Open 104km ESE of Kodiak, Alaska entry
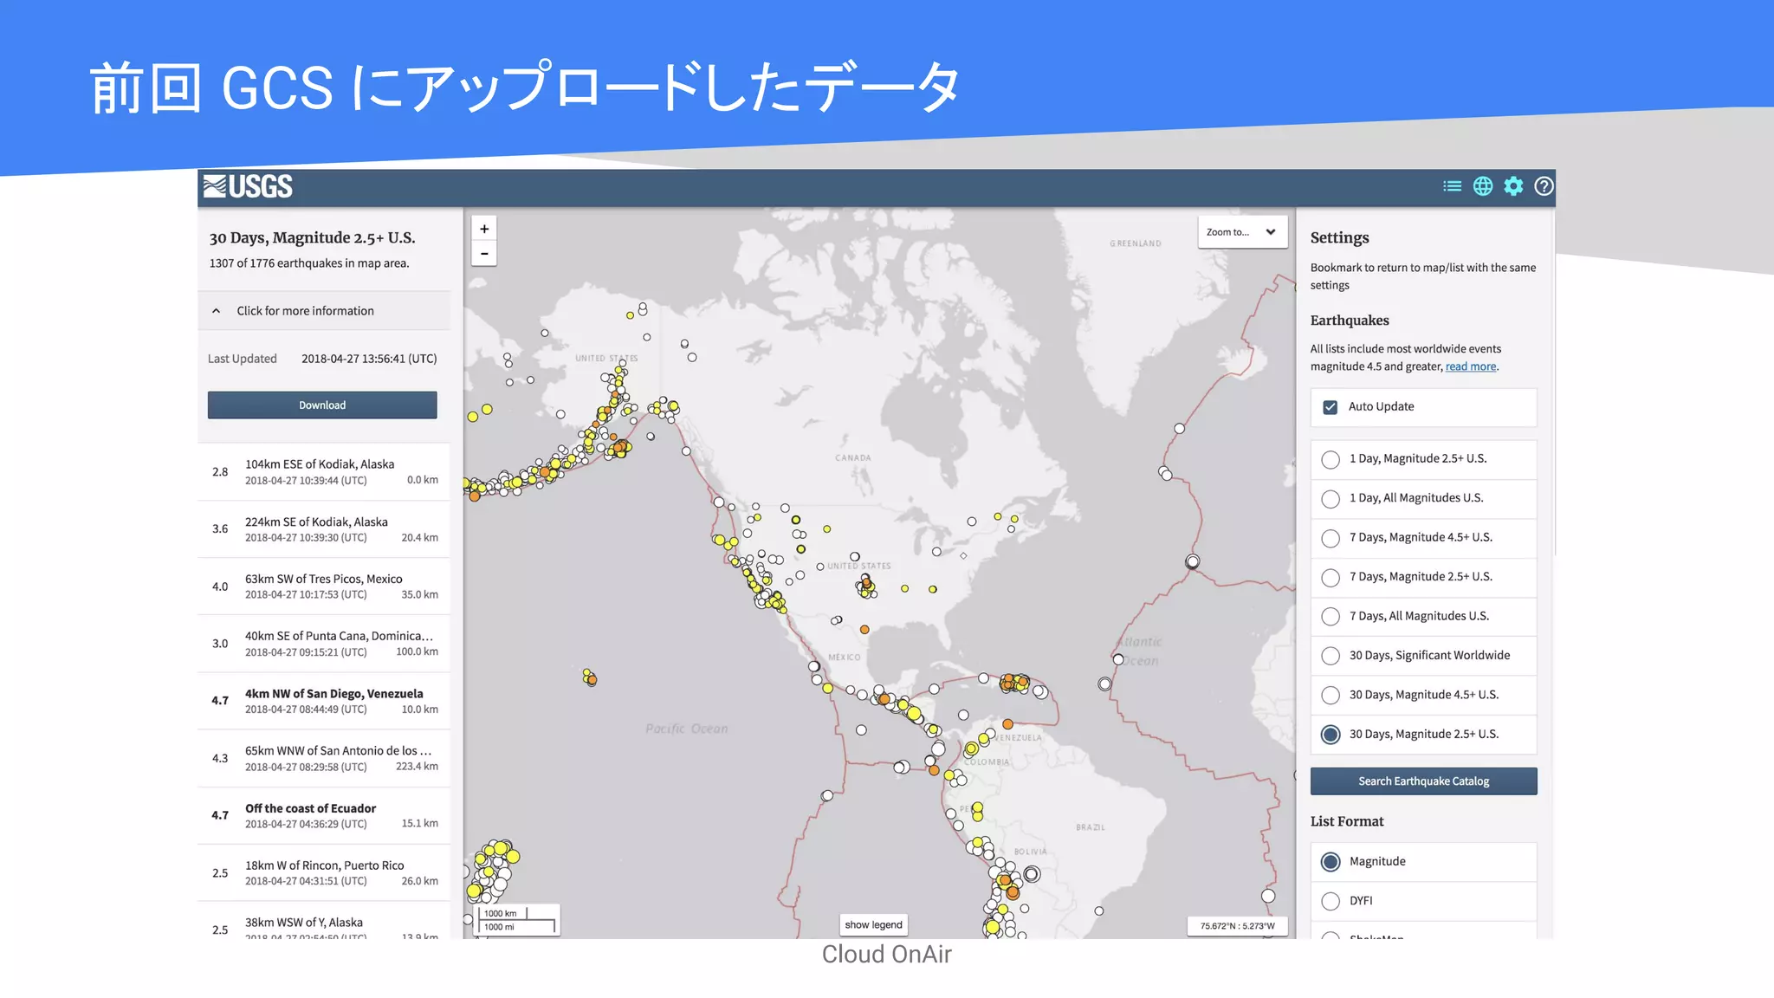The width and height of the screenshot is (1774, 998). (x=324, y=472)
